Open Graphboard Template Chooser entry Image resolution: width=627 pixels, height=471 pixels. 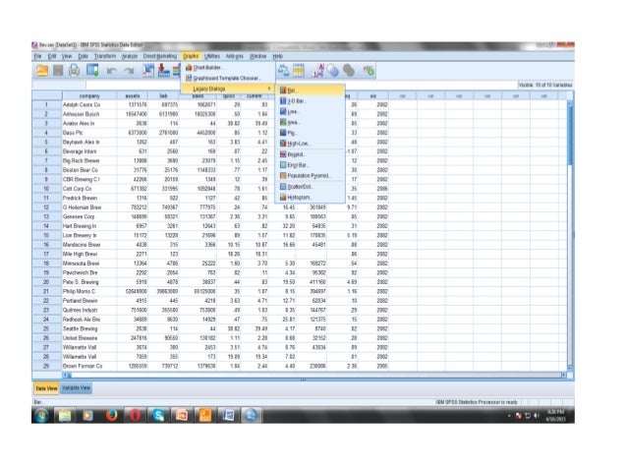(228, 78)
